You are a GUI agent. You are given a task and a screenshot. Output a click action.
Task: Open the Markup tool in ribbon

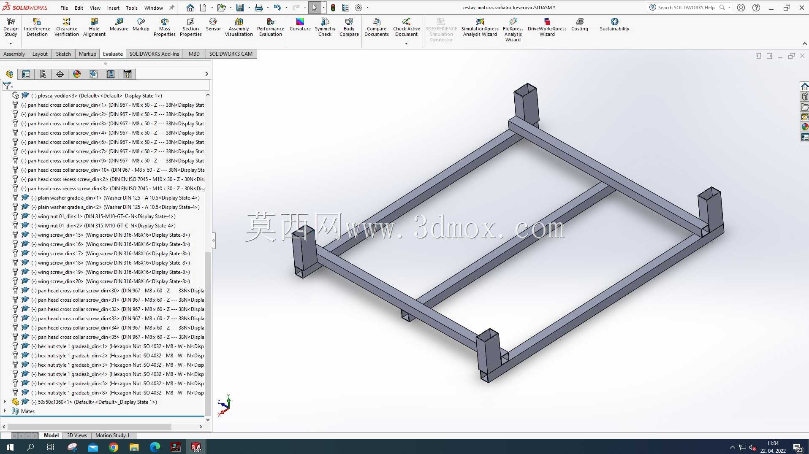141,24
